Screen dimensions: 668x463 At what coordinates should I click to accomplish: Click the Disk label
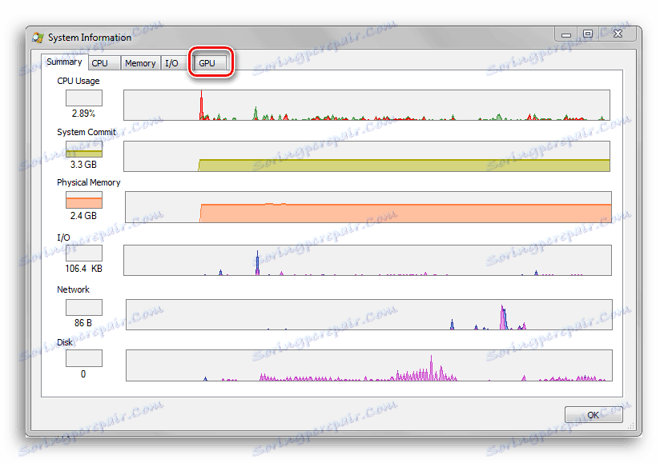point(65,342)
